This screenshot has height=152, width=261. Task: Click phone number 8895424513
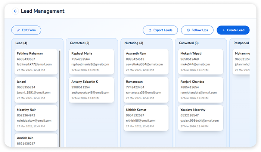tap(135, 59)
